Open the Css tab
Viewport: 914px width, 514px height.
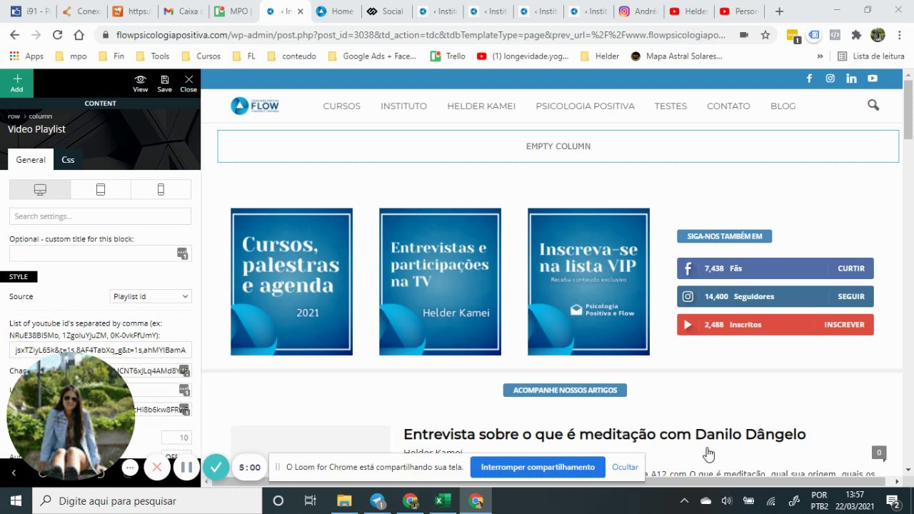click(68, 160)
